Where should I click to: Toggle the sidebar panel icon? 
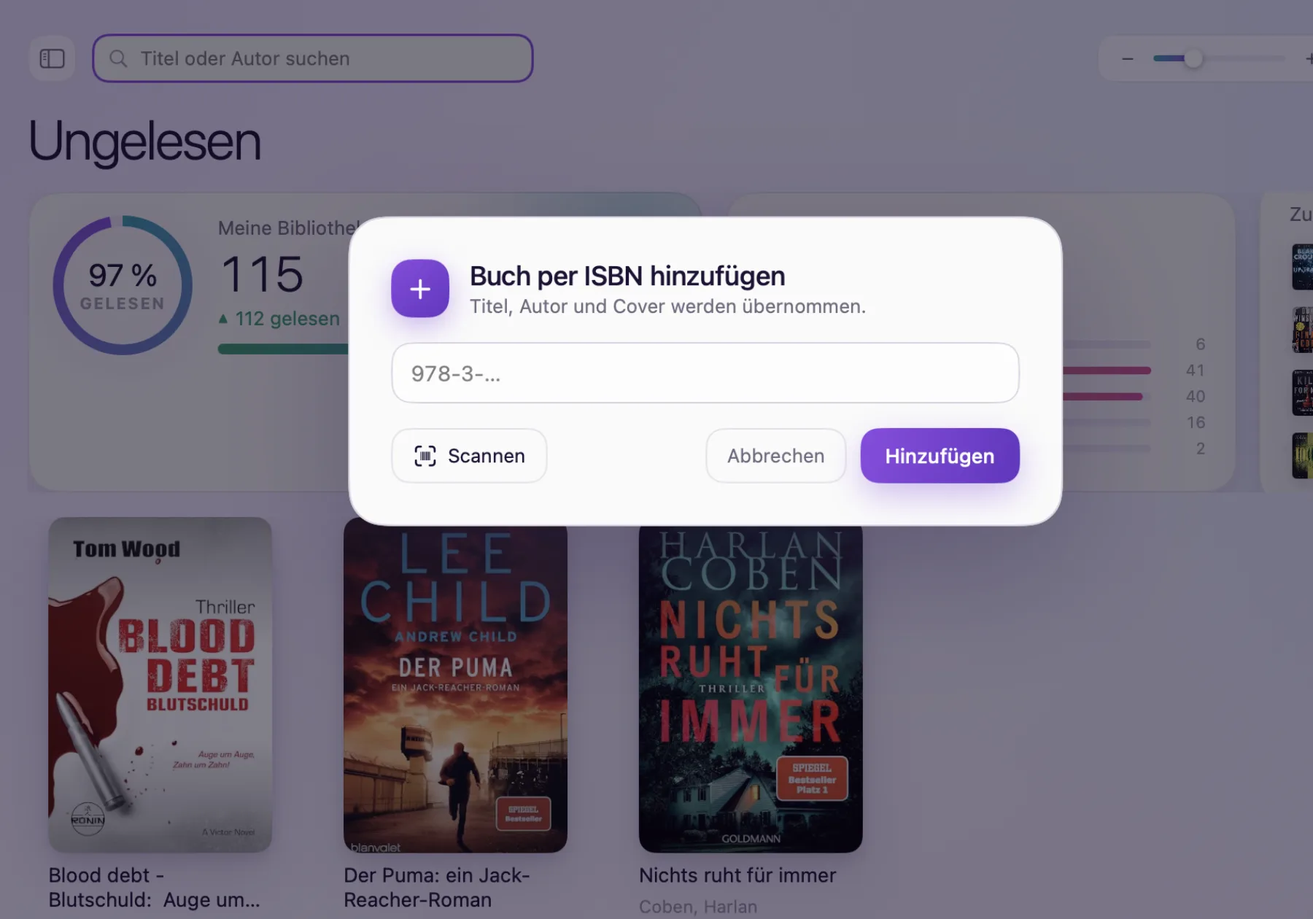[x=52, y=58]
